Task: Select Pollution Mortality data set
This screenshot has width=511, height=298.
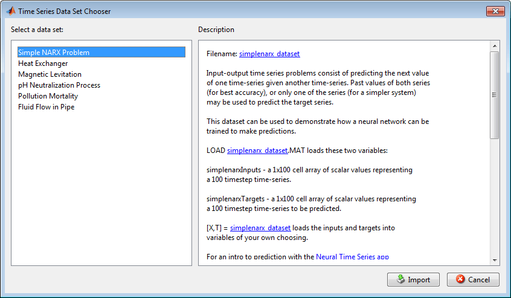Action: pos(48,96)
